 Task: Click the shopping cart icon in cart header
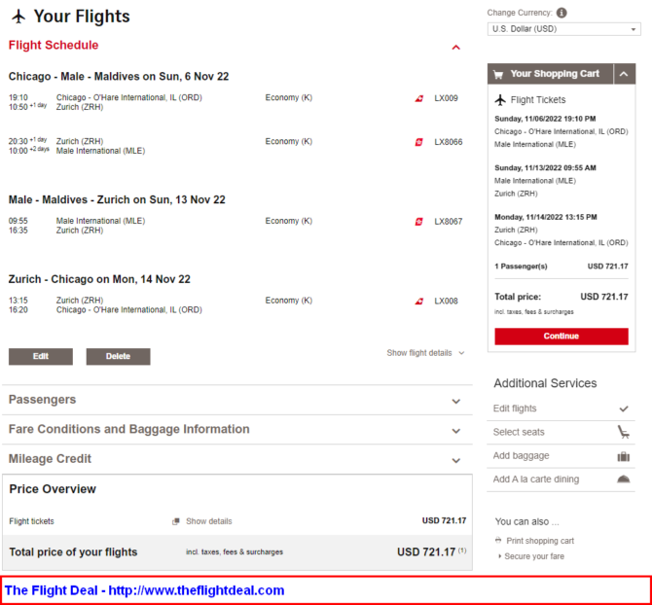(x=497, y=74)
